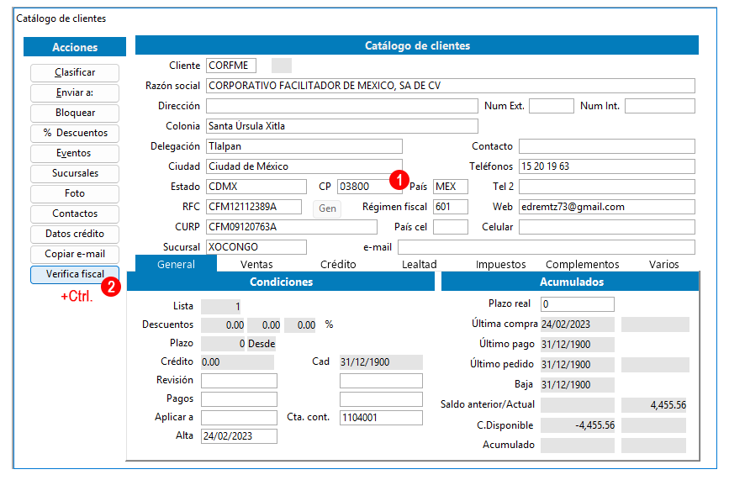
Task: Click the Razón social field
Action: (451, 86)
